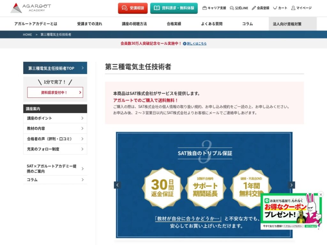Click the pencil icon beside 会員登録
Screen dimensions: 327x245
point(254,8)
